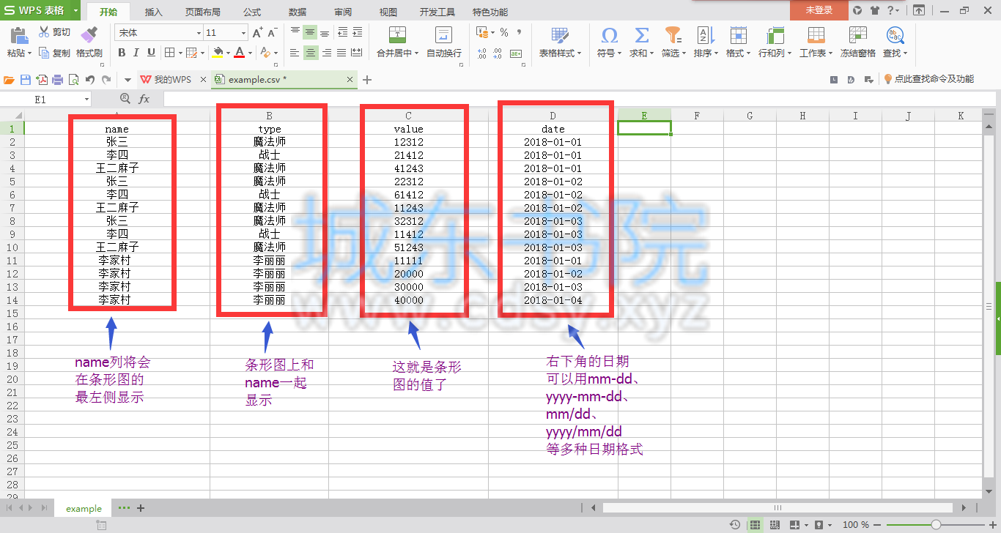Switch to normal view in status bar

click(754, 525)
